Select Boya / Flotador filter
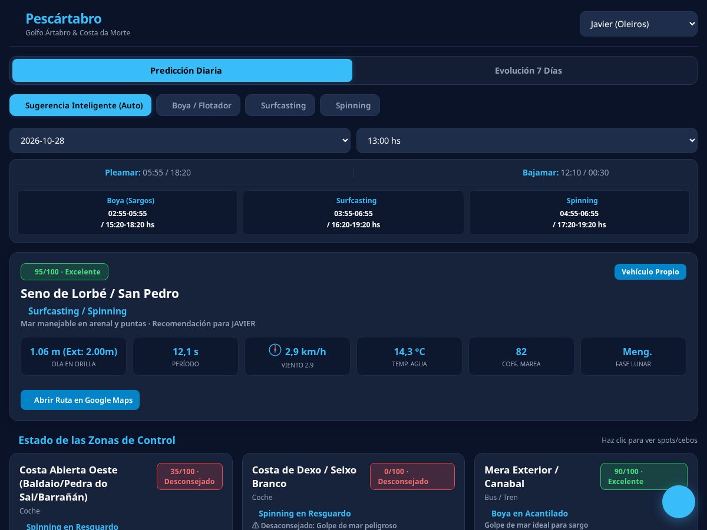 pos(198,105)
